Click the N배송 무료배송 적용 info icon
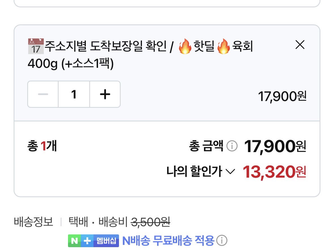This screenshot has height=252, width=334. (x=222, y=240)
